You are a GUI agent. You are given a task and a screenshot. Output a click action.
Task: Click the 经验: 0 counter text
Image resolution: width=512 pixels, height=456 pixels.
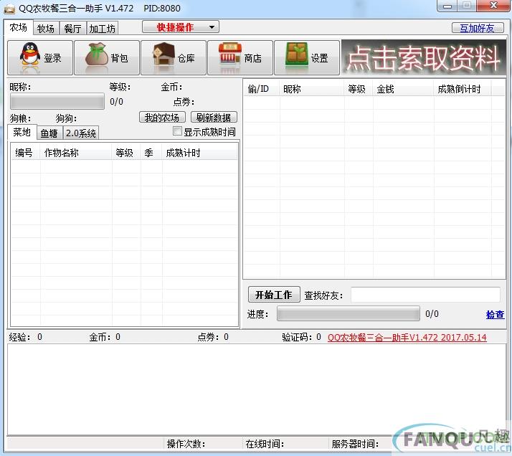point(26,337)
